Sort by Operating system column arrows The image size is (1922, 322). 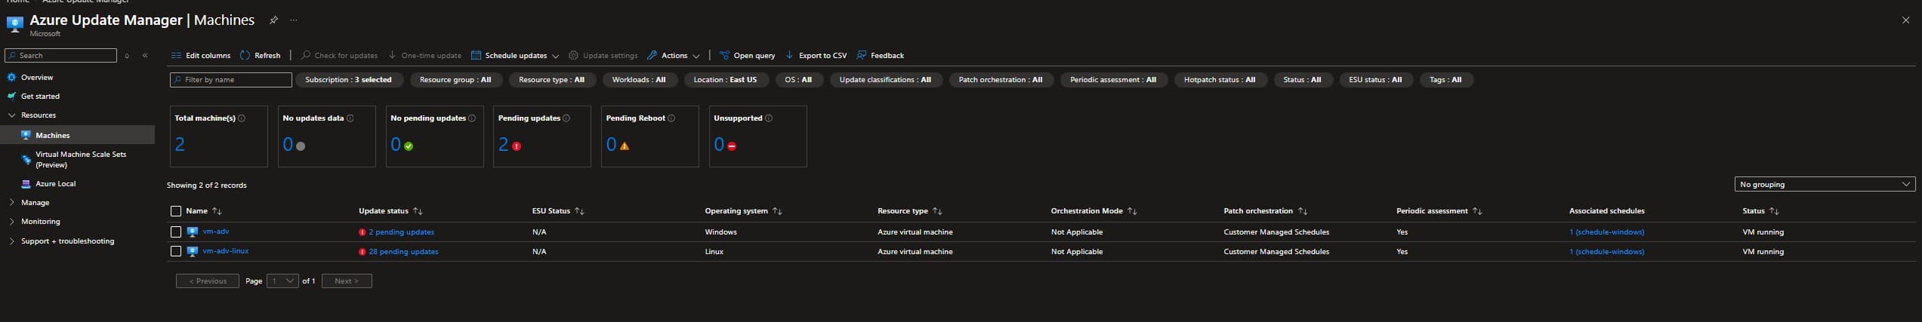click(x=777, y=211)
